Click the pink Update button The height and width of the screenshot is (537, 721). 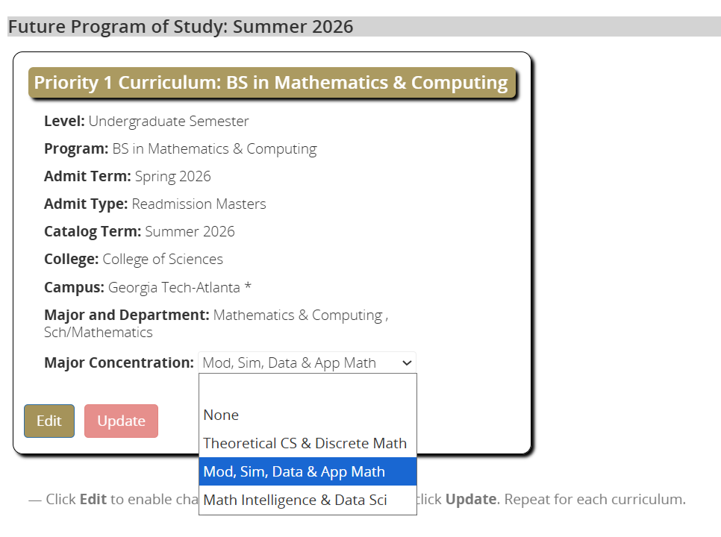pyautogui.click(x=122, y=421)
